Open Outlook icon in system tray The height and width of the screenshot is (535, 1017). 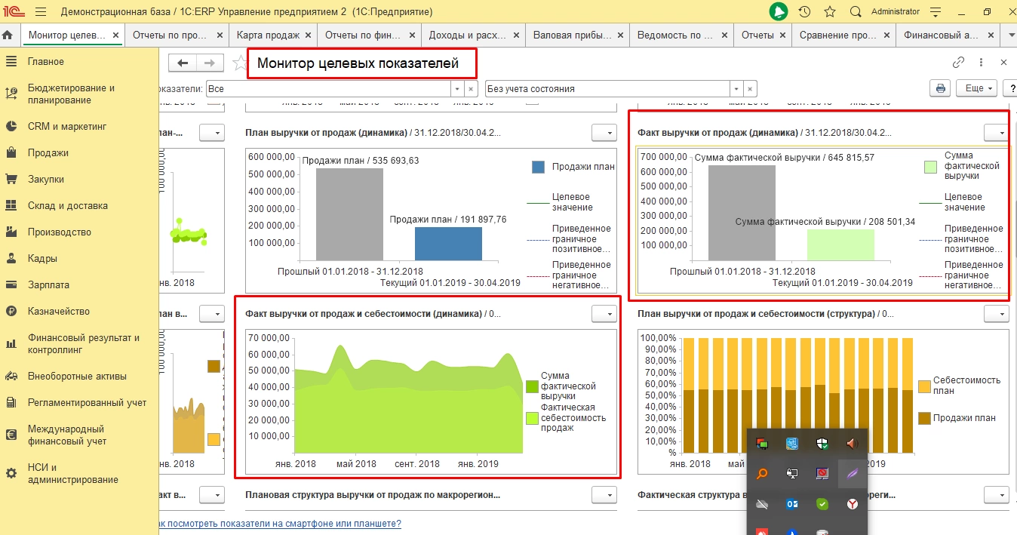click(x=791, y=504)
